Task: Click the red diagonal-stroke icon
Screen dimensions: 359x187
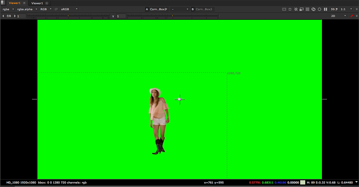Action: (351, 16)
